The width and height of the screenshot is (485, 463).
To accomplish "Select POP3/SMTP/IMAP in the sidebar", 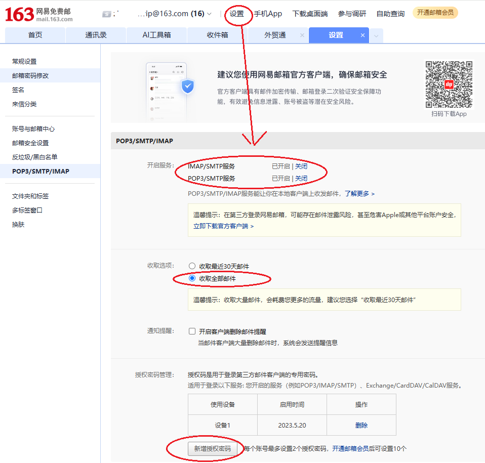I will [x=41, y=171].
